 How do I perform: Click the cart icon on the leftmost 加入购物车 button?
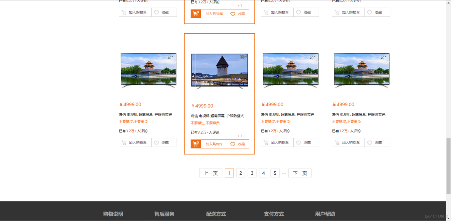tap(124, 142)
